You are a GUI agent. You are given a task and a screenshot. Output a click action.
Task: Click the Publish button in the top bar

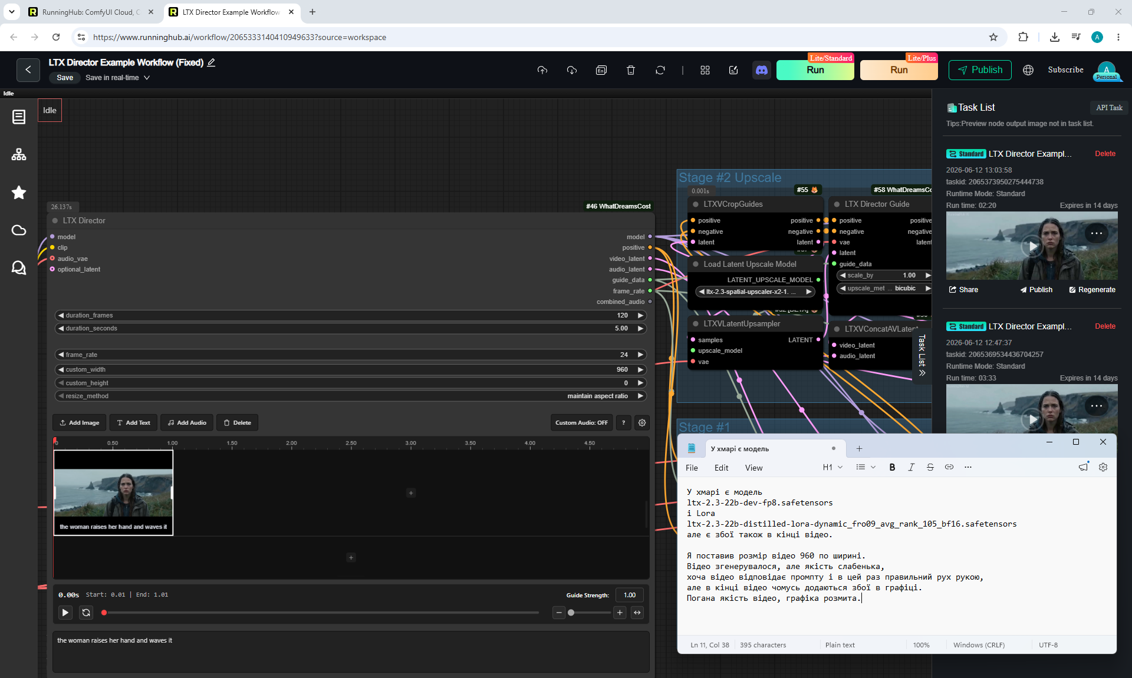tap(980, 70)
